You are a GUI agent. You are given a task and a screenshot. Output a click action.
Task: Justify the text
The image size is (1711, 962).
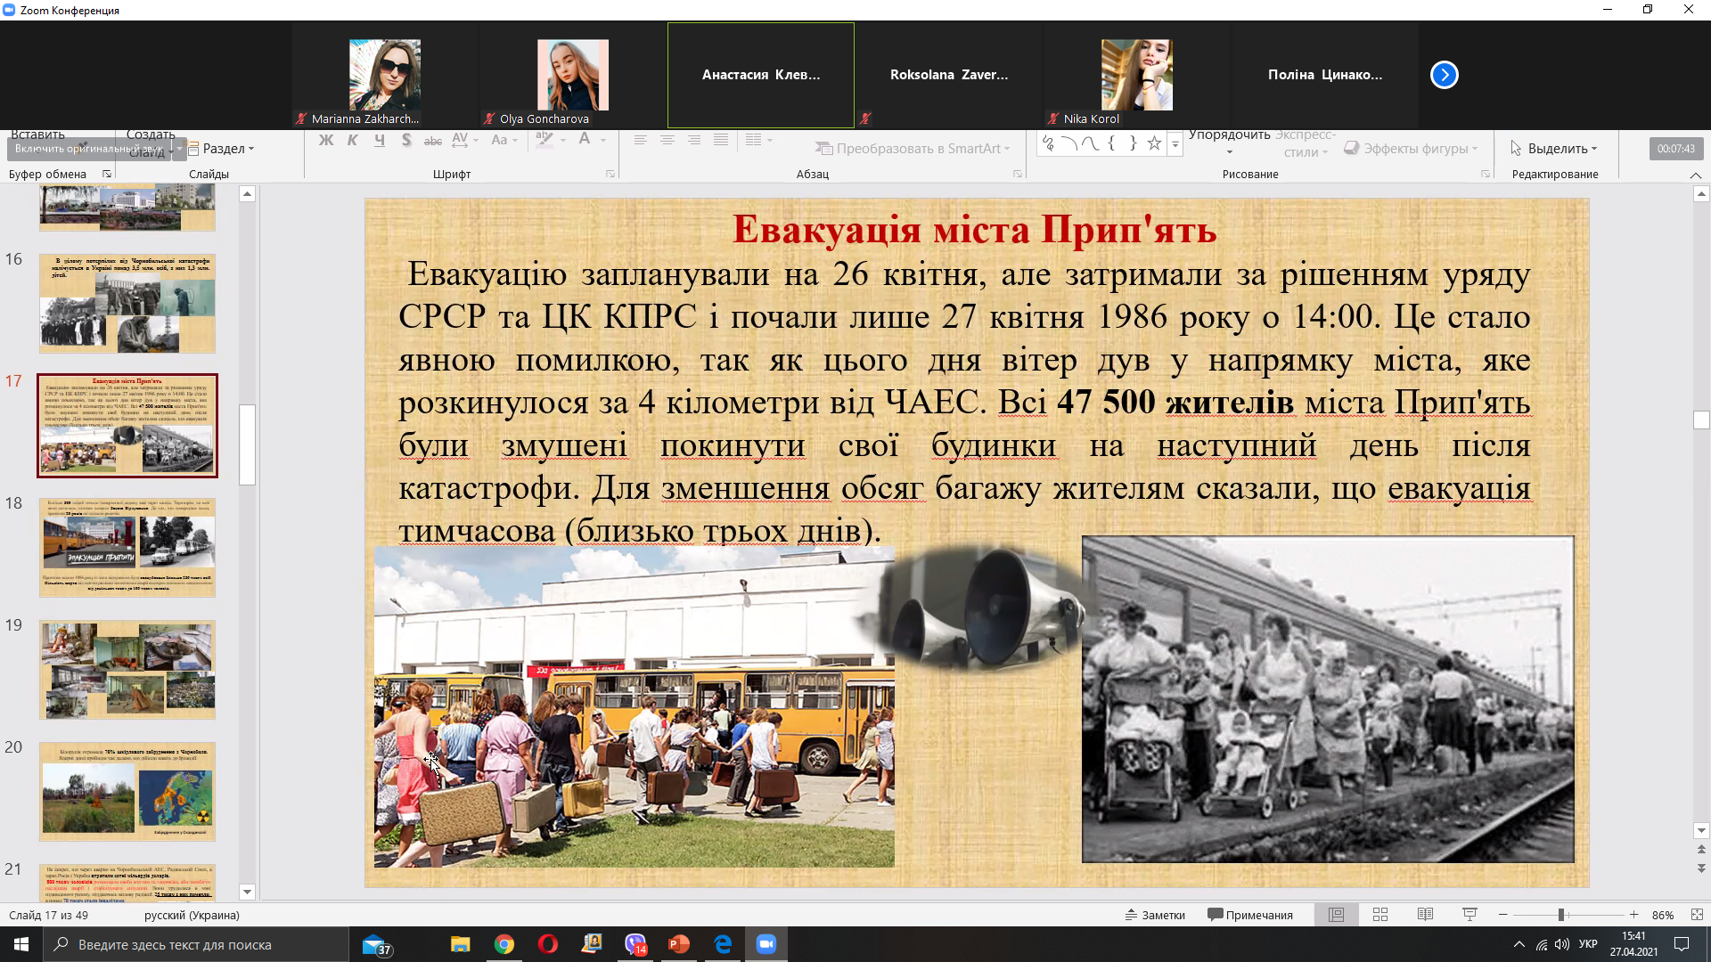(721, 140)
